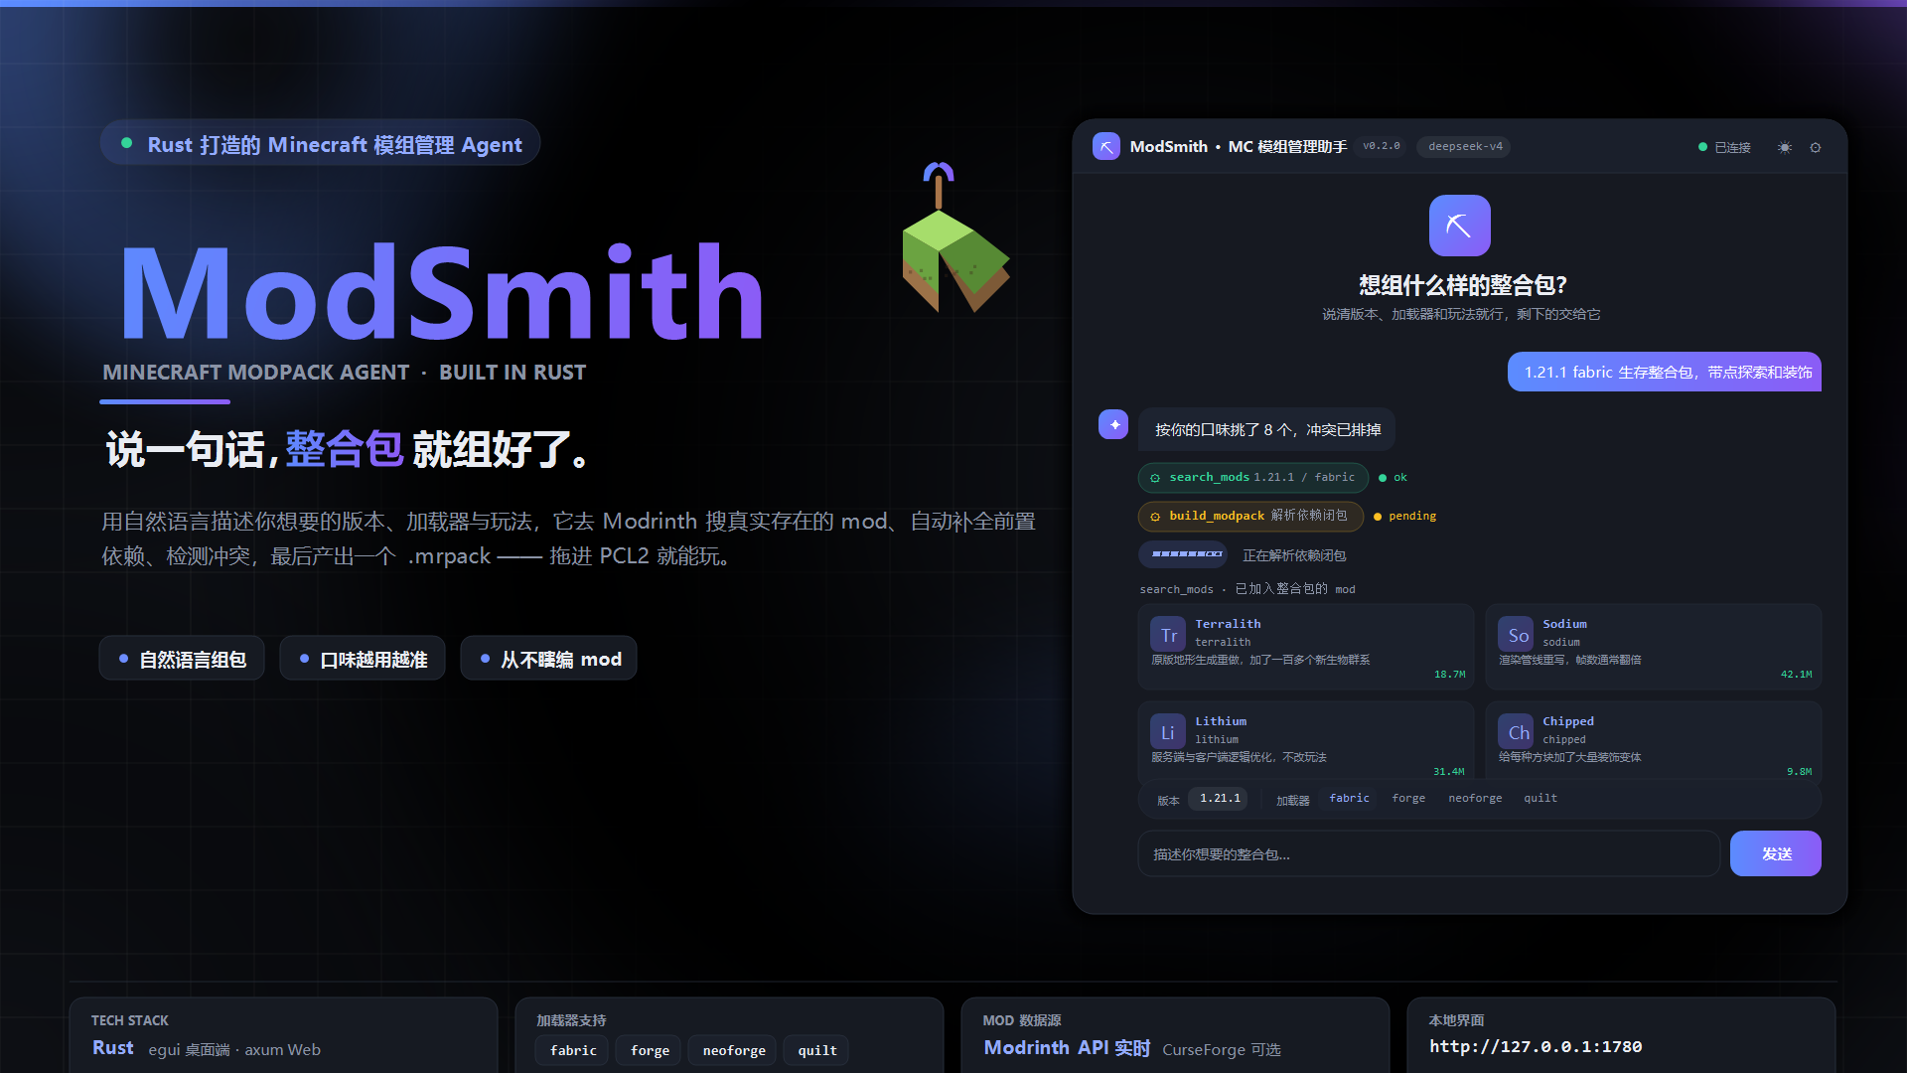The image size is (1907, 1073).
Task: Click the Li icon on the Lithium card
Action: 1168,731
